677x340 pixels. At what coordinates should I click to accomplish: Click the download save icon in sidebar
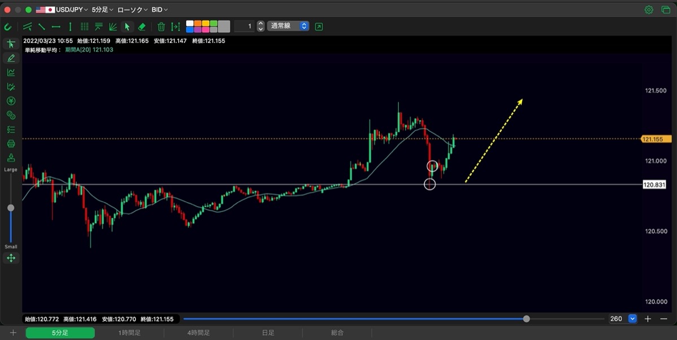(11, 158)
